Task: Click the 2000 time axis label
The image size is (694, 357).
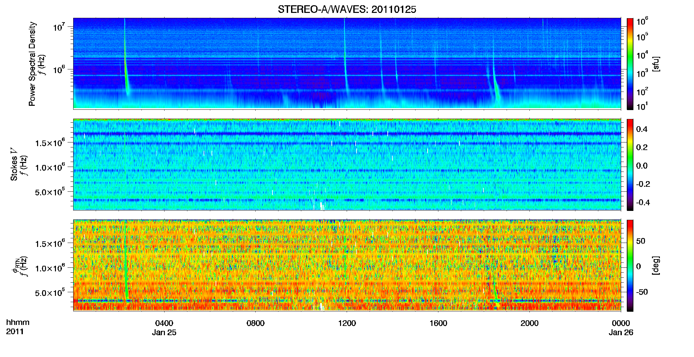Action: coord(529,323)
